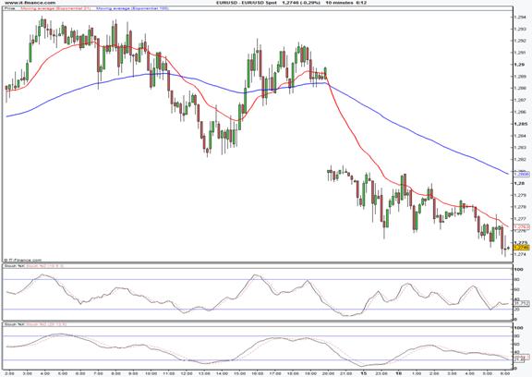Click the 1,29 label on the price axis
The image size is (532, 377).
click(519, 65)
